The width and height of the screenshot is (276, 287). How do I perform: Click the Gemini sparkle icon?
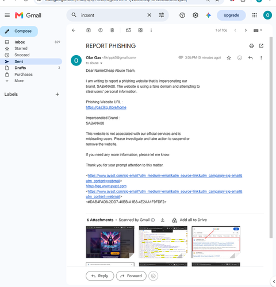pyautogui.click(x=208, y=15)
